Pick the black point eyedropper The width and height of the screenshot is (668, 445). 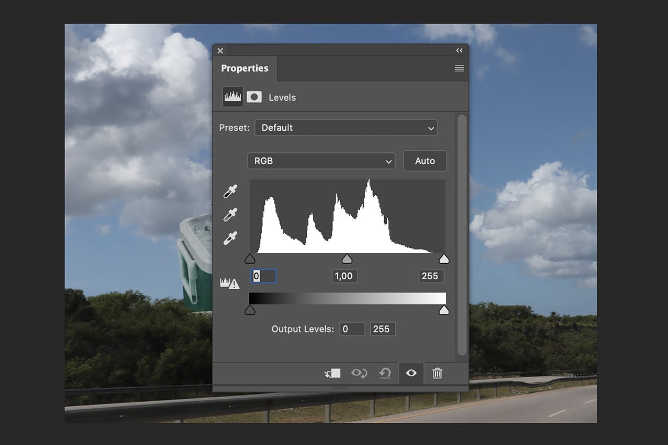pyautogui.click(x=230, y=192)
